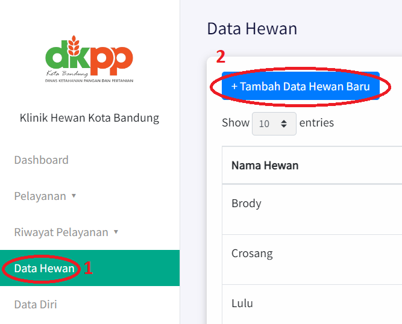Click the red number 2 annotation
Image resolution: width=402 pixels, height=324 pixels.
[x=221, y=57]
